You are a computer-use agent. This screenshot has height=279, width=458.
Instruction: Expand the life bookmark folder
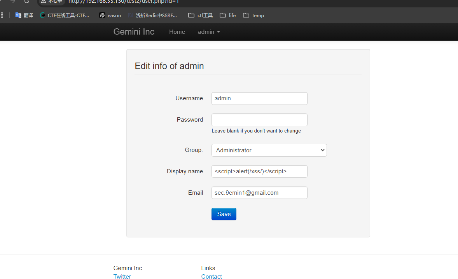[x=228, y=16]
